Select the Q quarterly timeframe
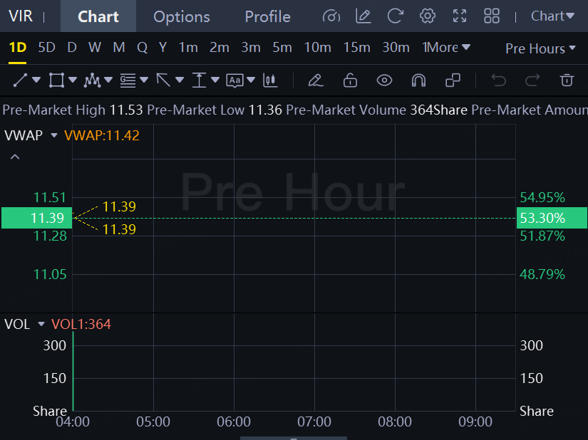588x440 pixels. (142, 48)
